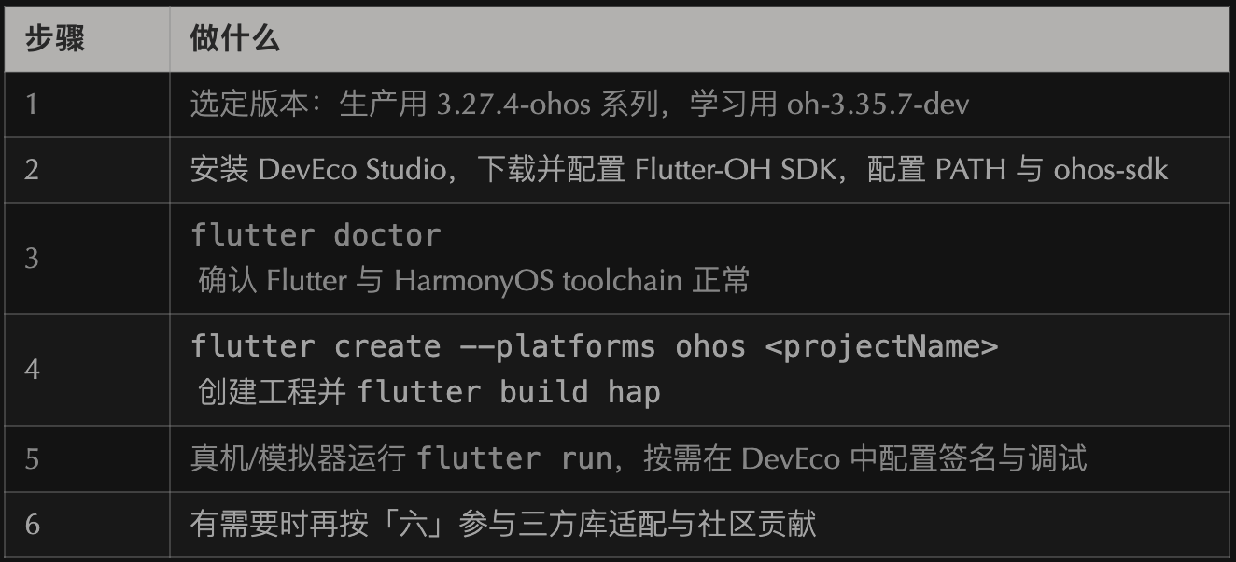
Task: Click the "<projectName>" placeholder text
Action: tap(881, 346)
